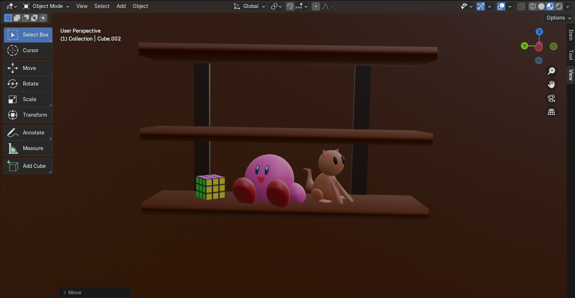Image resolution: width=575 pixels, height=298 pixels.
Task: Toggle Show Overlays button
Action: coord(501,6)
